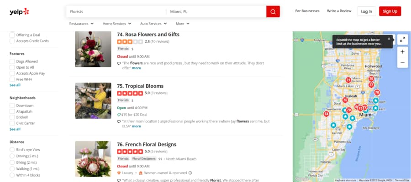This screenshot has width=411, height=182.
Task: Click the Yelp logo
Action: pyautogui.click(x=19, y=11)
